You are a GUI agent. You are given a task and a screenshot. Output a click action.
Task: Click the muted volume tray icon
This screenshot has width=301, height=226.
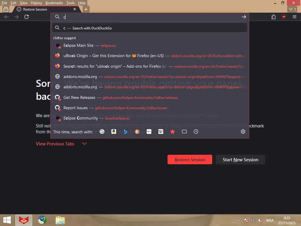260,220
